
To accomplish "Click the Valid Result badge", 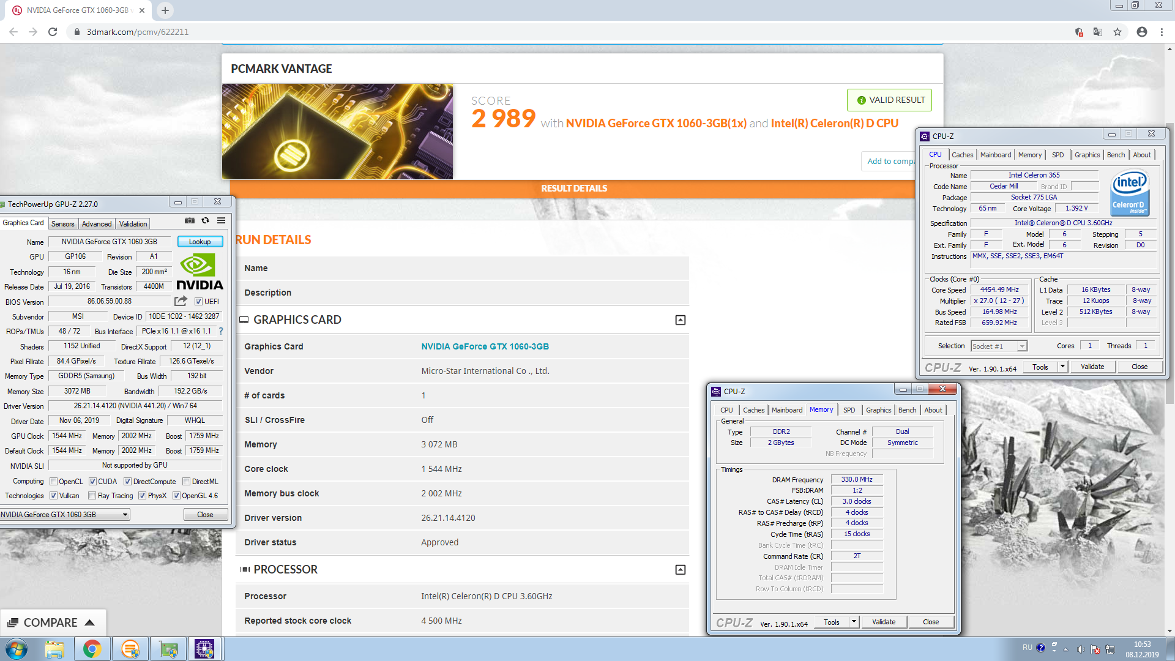I will coord(889,100).
